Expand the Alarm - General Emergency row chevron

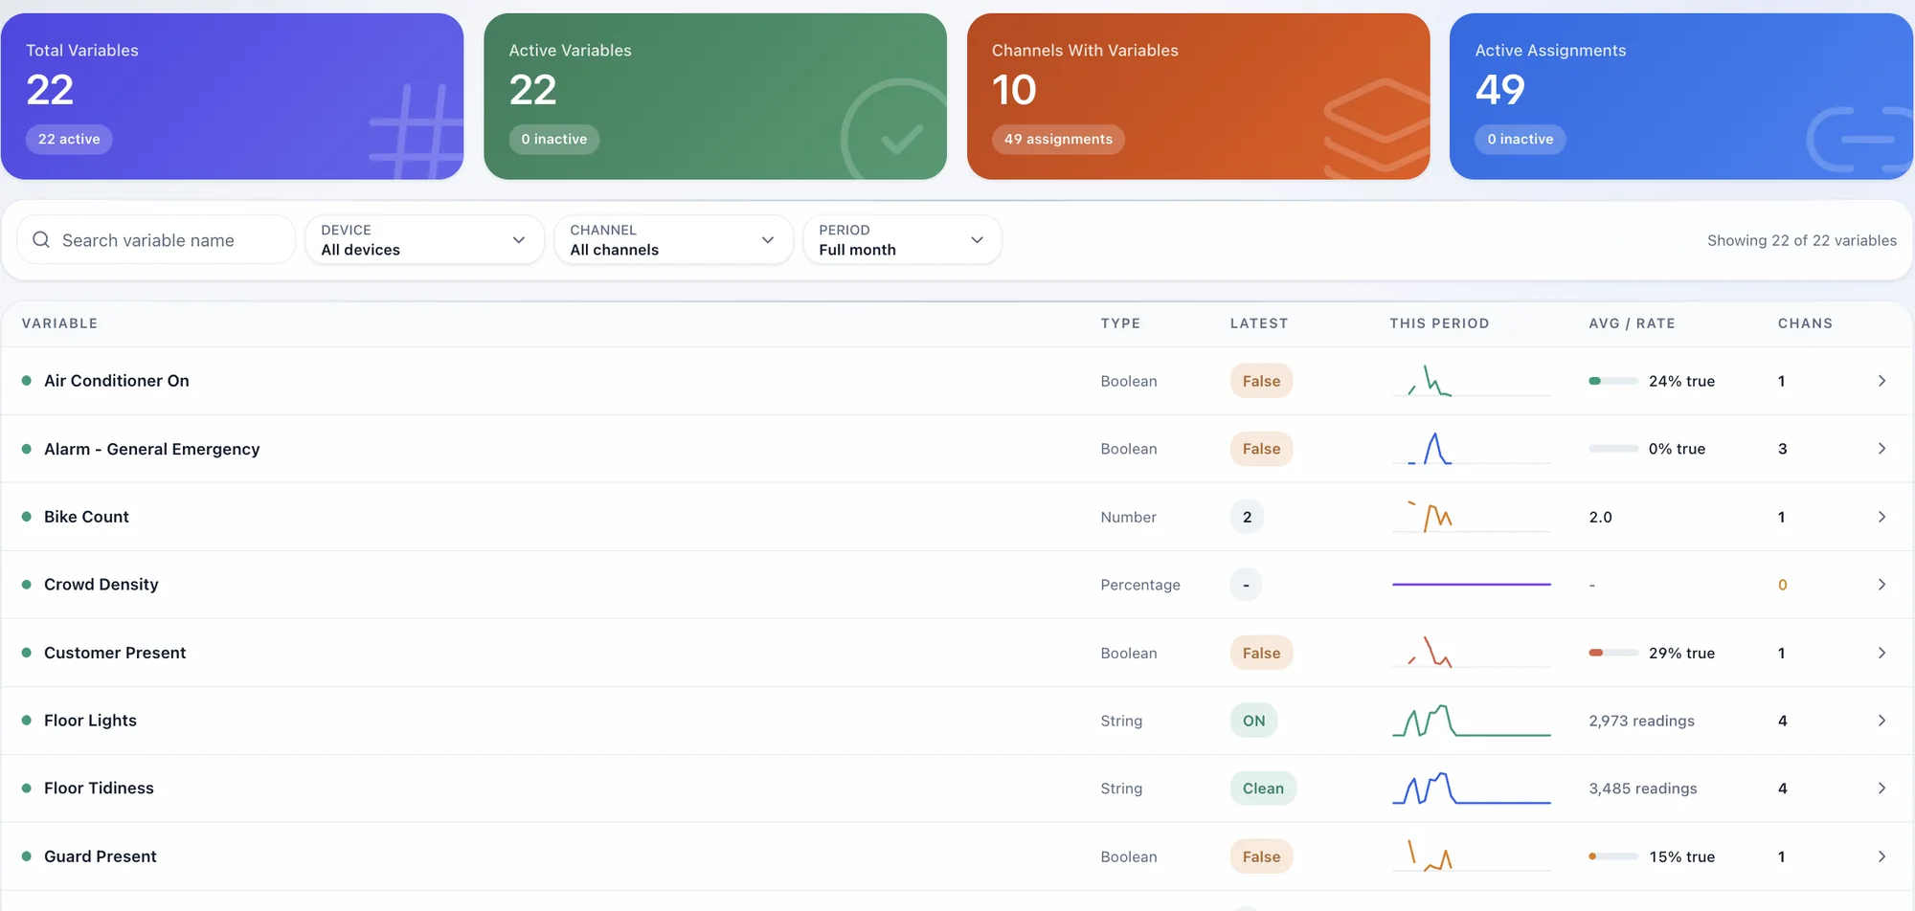tap(1881, 449)
